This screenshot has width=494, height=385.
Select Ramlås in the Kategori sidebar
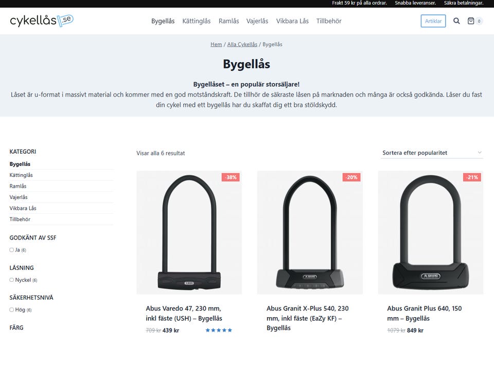tap(18, 186)
